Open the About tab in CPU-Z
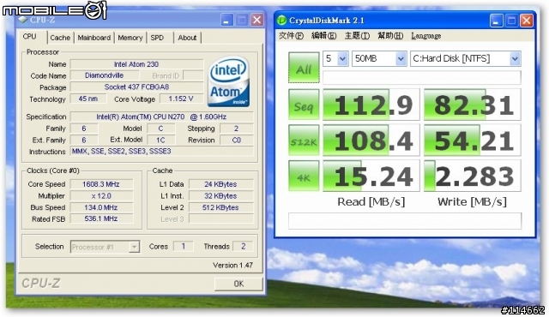This screenshot has height=317, width=549. coord(187,38)
